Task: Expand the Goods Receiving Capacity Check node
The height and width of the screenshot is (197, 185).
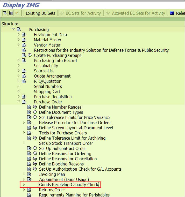Action: click(24, 184)
